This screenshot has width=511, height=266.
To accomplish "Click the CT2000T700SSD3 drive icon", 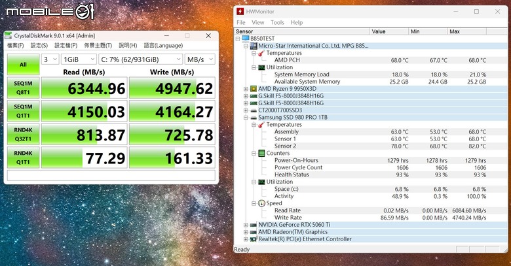I will point(254,110).
